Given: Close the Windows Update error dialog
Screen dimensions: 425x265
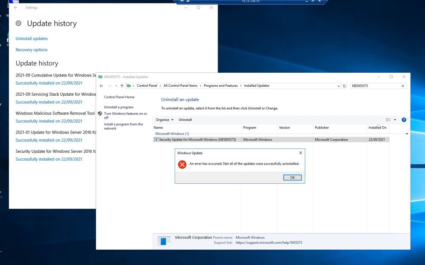Looking at the screenshot, I should (x=300, y=153).
